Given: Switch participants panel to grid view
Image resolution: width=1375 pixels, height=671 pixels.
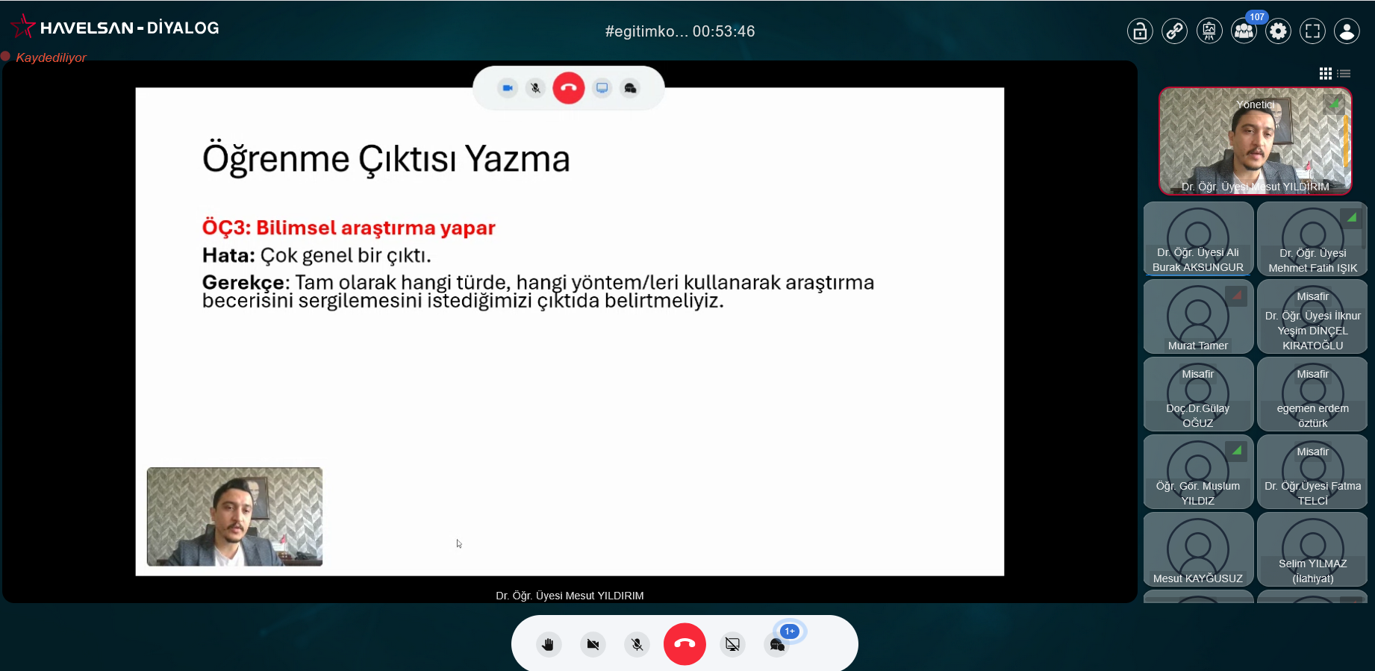Looking at the screenshot, I should point(1325,73).
